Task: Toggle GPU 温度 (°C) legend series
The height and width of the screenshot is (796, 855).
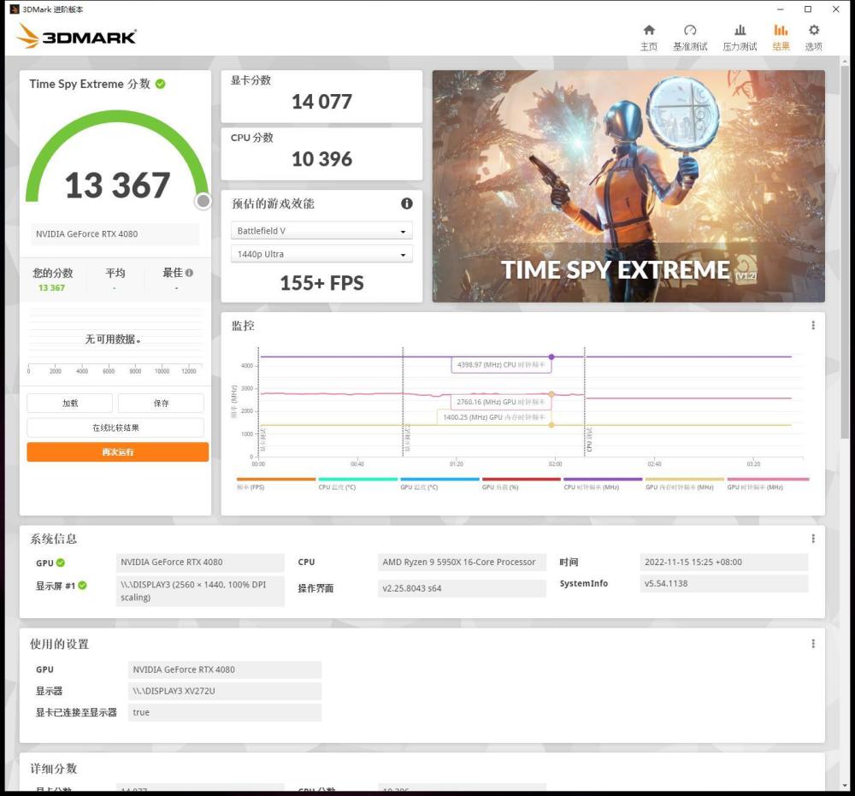Action: pos(439,484)
